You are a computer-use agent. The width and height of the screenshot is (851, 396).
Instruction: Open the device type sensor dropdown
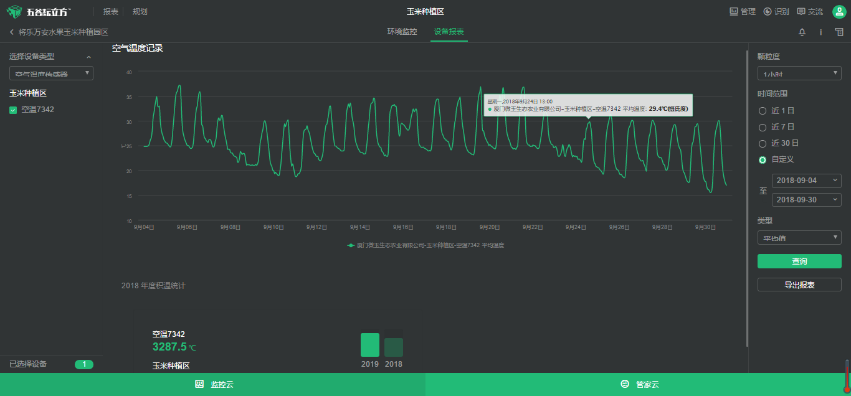[x=51, y=73]
